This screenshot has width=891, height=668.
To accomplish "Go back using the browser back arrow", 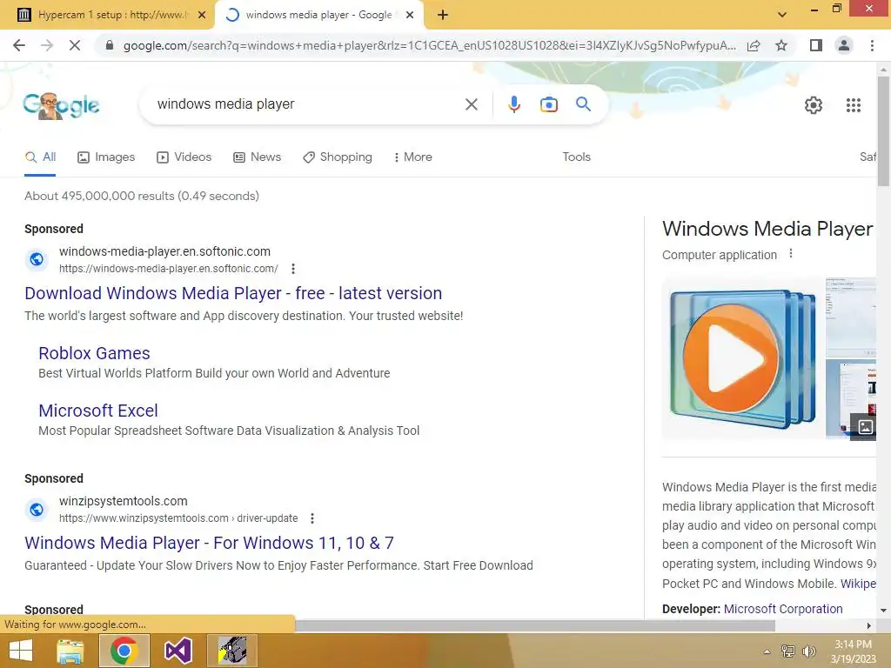I will pyautogui.click(x=19, y=45).
